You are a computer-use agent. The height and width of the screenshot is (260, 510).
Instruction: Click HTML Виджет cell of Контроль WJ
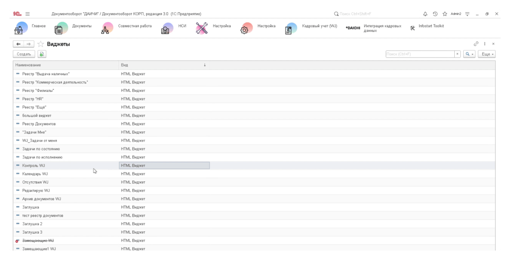[164, 165]
